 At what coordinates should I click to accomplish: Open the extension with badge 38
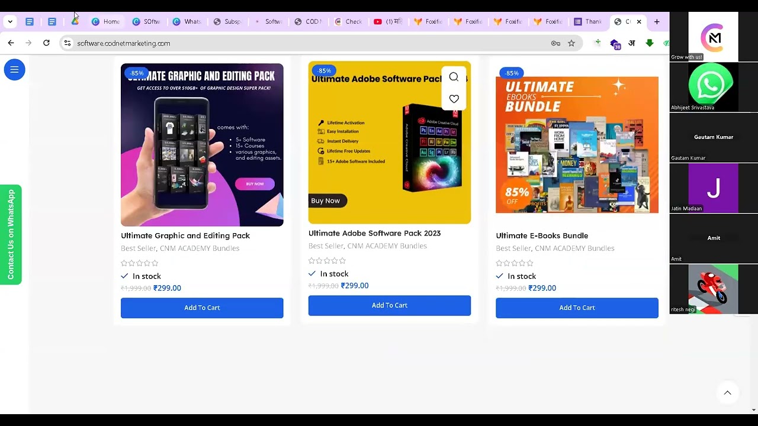click(615, 44)
